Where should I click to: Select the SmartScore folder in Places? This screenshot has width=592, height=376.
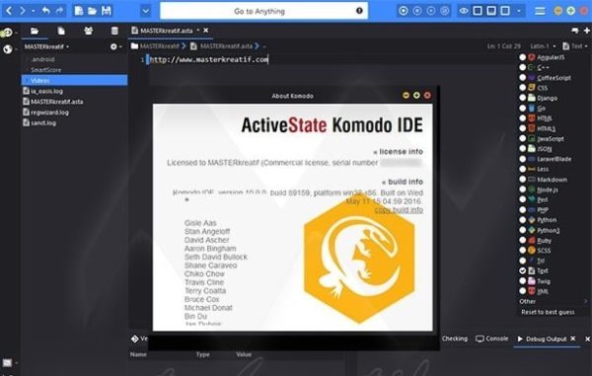(45, 70)
